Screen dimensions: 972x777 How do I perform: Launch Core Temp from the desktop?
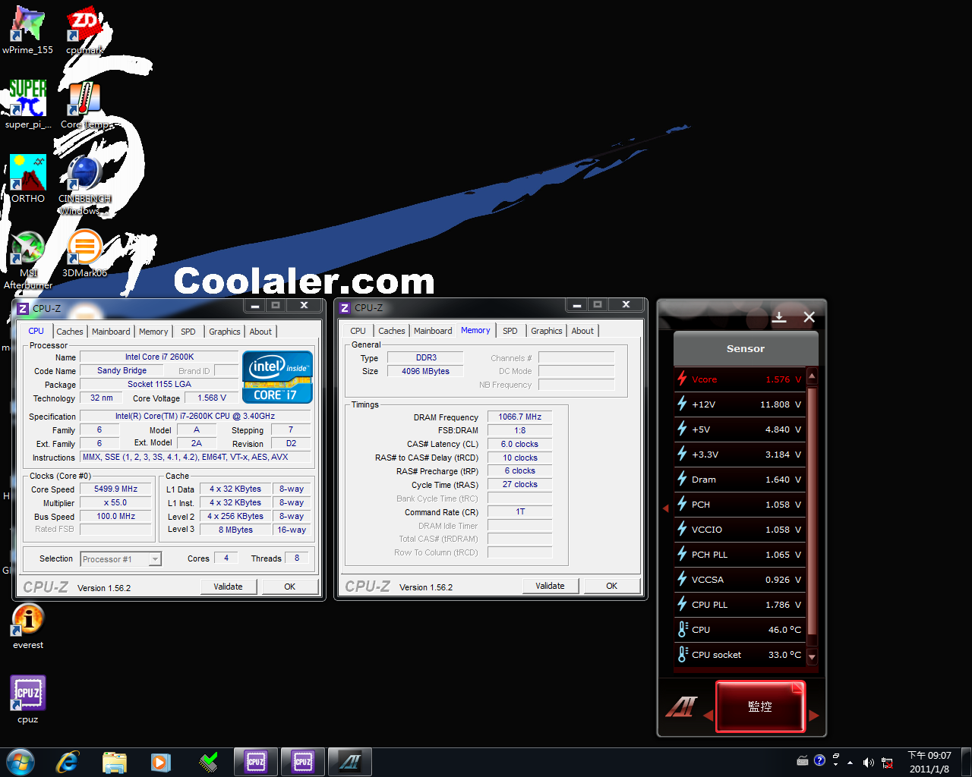point(84,104)
